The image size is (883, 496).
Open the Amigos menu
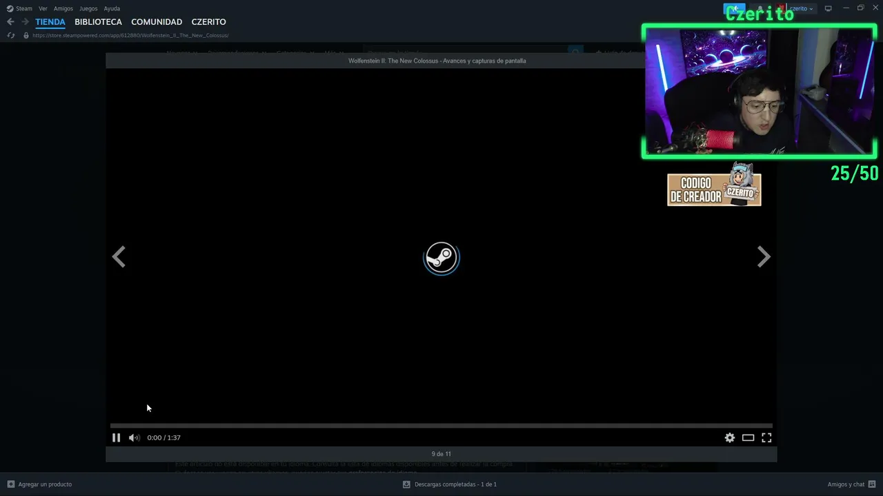(x=63, y=8)
